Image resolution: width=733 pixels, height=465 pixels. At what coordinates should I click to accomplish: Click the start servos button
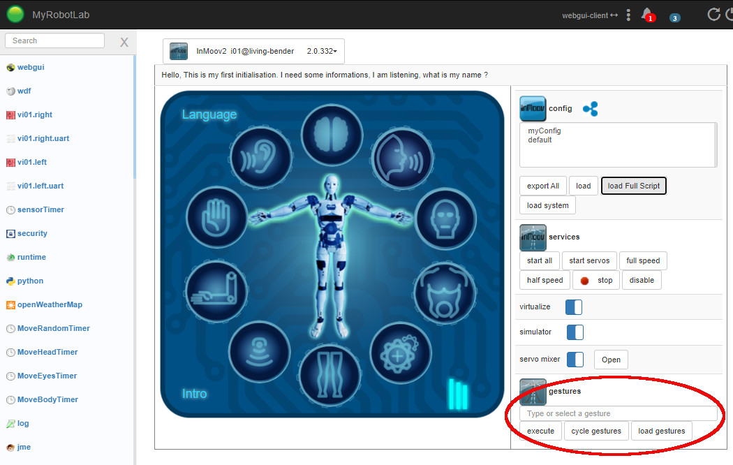click(589, 260)
